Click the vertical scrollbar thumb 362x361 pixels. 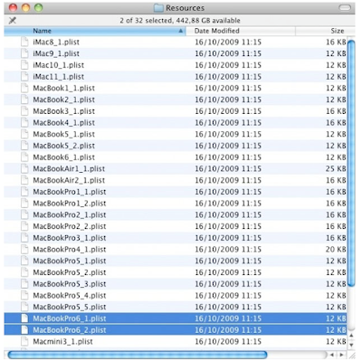coord(351,163)
